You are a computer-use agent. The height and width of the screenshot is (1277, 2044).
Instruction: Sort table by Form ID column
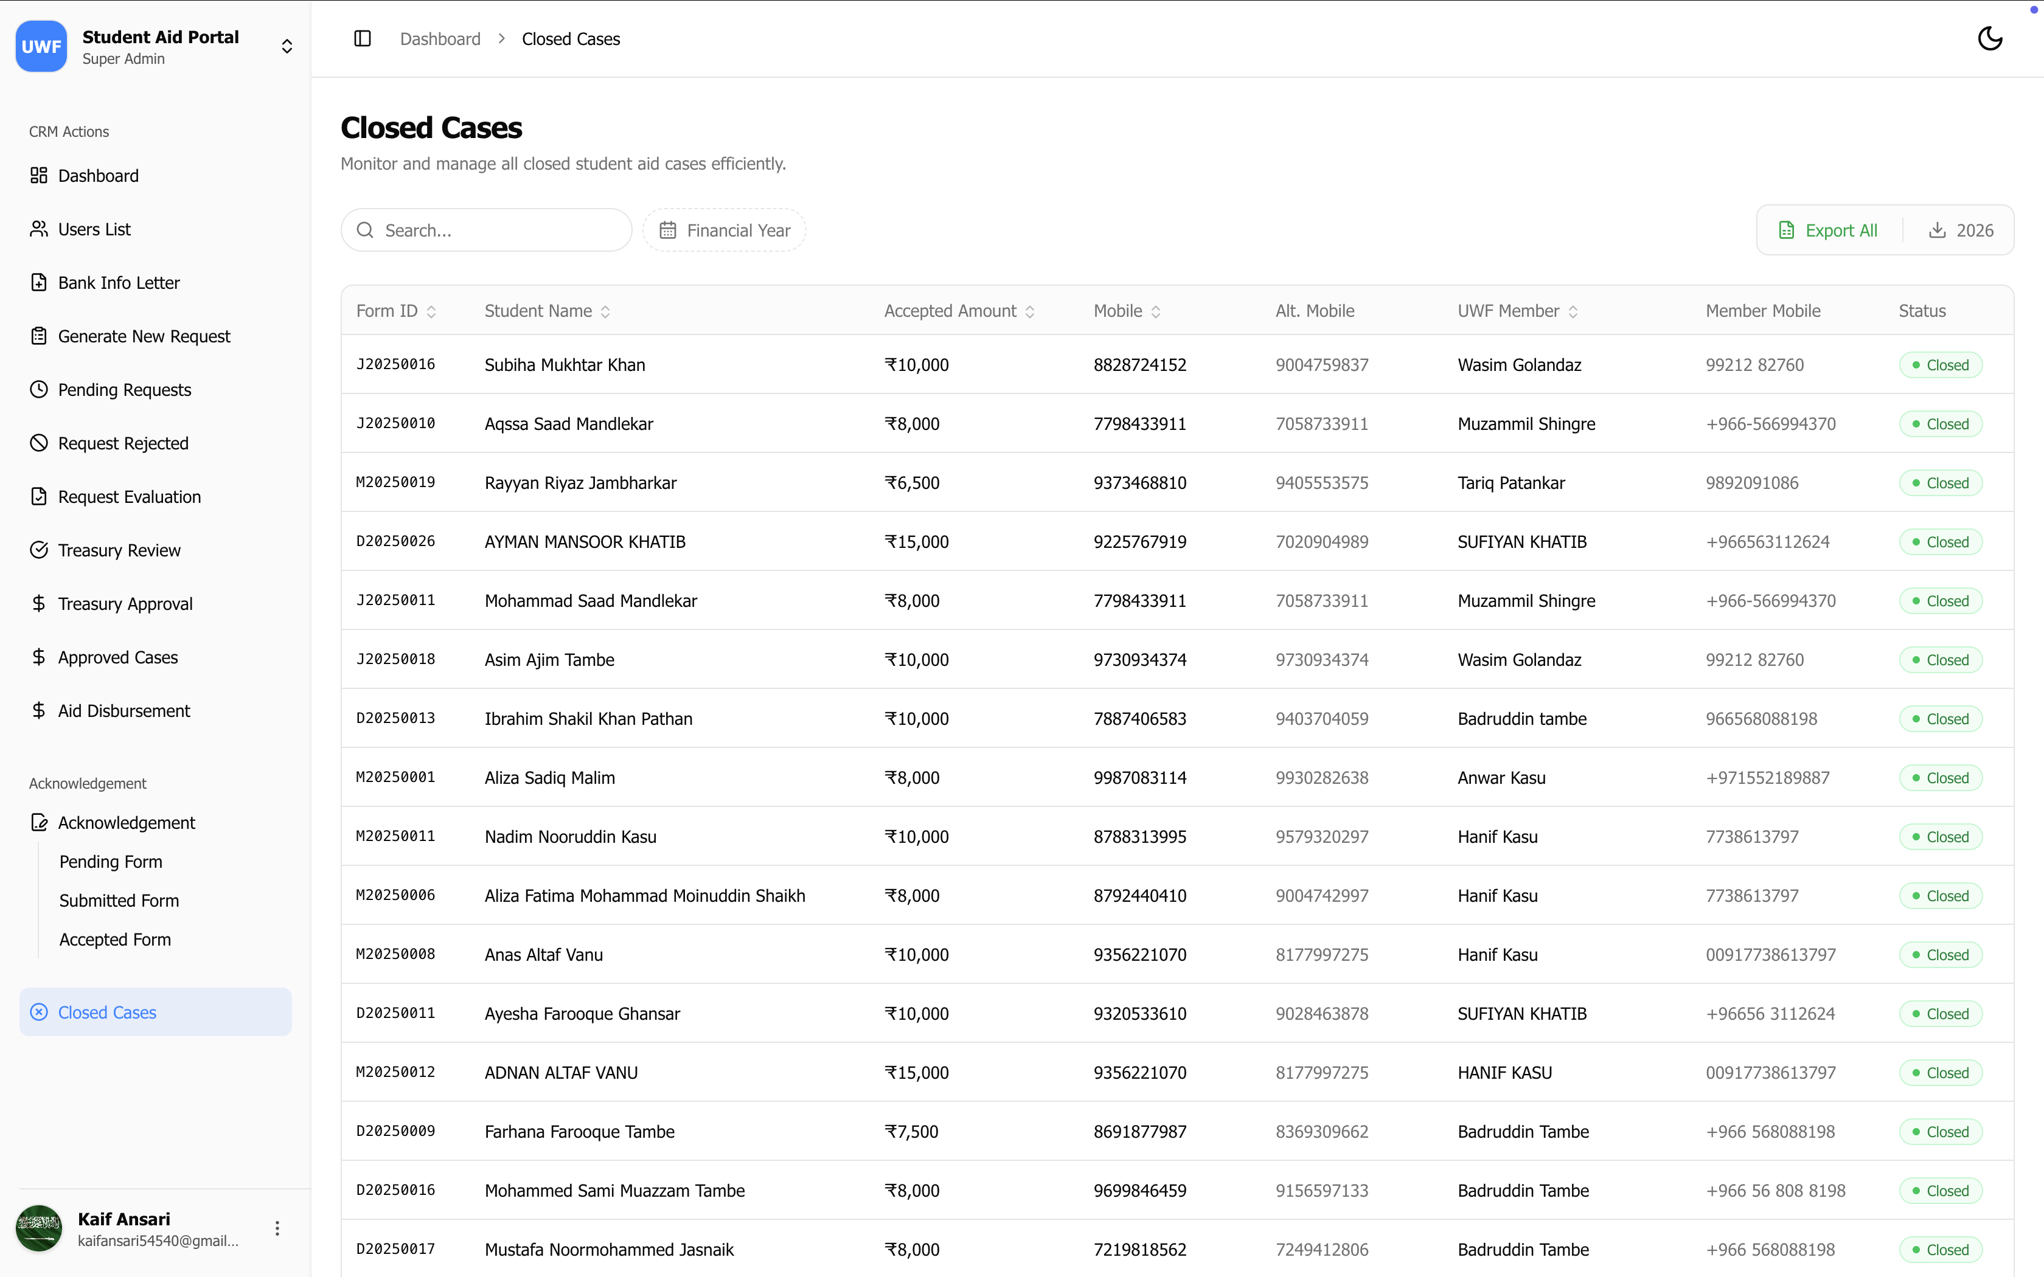tap(396, 311)
